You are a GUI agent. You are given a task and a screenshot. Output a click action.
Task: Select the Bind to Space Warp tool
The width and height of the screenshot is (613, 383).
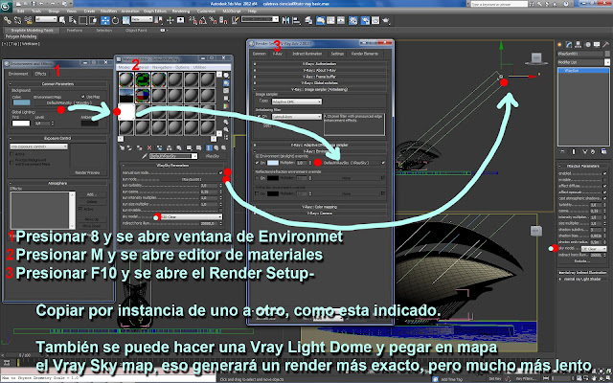[x=28, y=20]
